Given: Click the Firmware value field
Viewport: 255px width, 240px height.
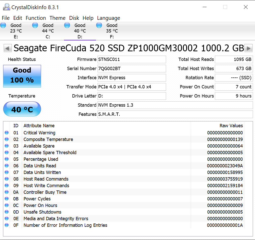Looking at the screenshot, I should coord(132,59).
